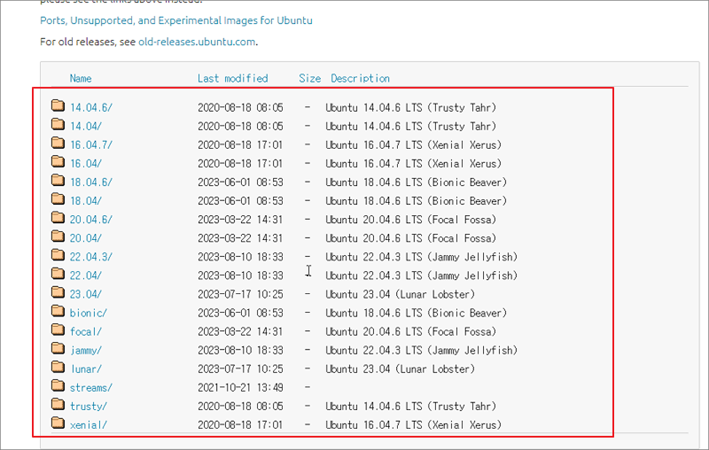Sort listing by Last modified header
709x450 pixels.
pyautogui.click(x=233, y=78)
